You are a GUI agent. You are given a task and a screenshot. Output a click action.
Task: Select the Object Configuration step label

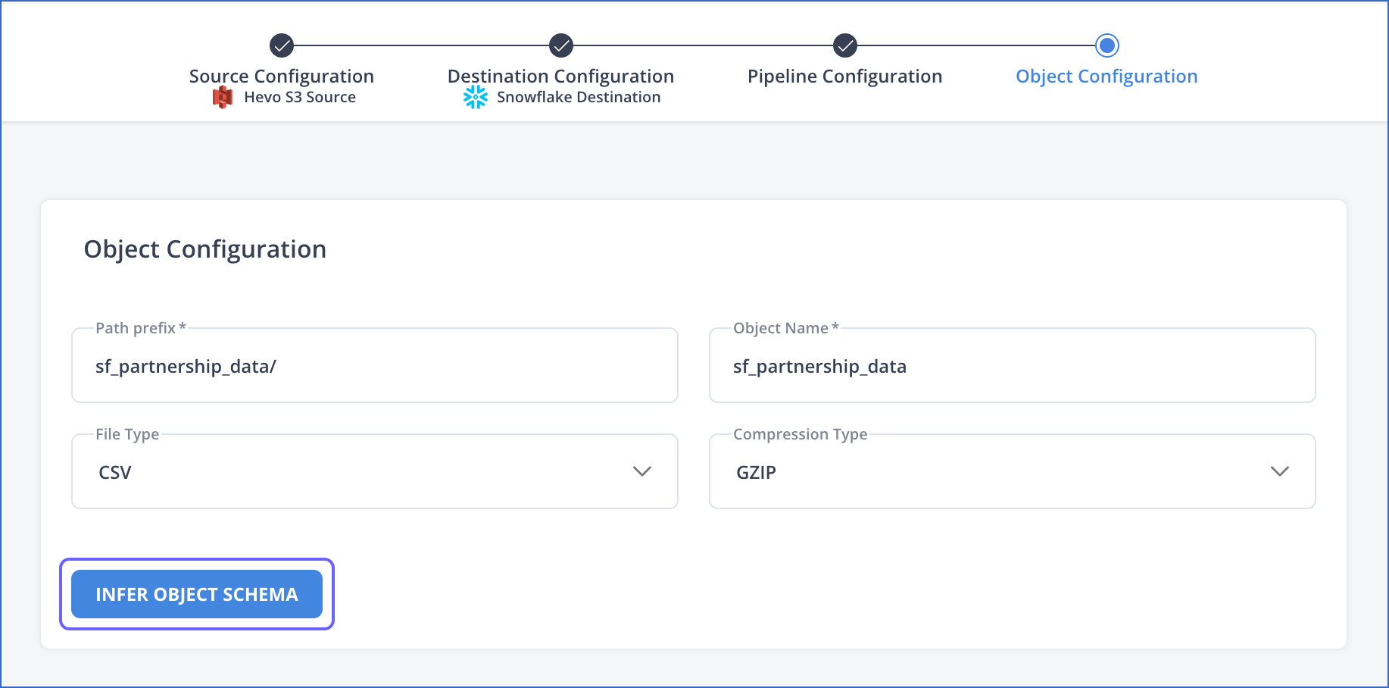click(1107, 77)
